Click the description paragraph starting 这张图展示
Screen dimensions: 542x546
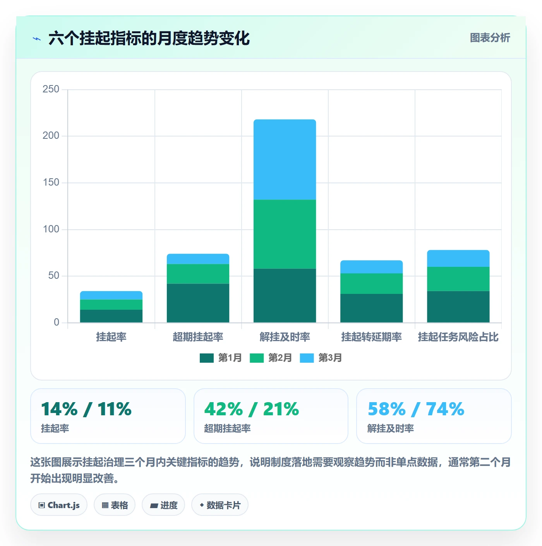pyautogui.click(x=271, y=470)
